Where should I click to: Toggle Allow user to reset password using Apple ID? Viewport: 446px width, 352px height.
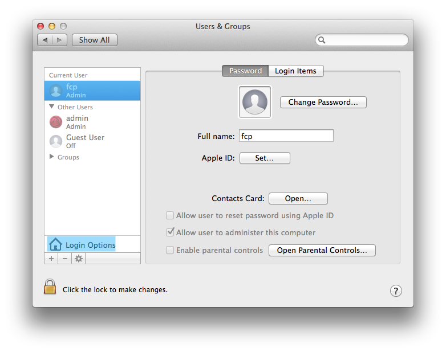point(170,215)
